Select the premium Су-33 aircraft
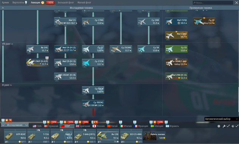This screenshot has height=144, width=239. (176, 49)
